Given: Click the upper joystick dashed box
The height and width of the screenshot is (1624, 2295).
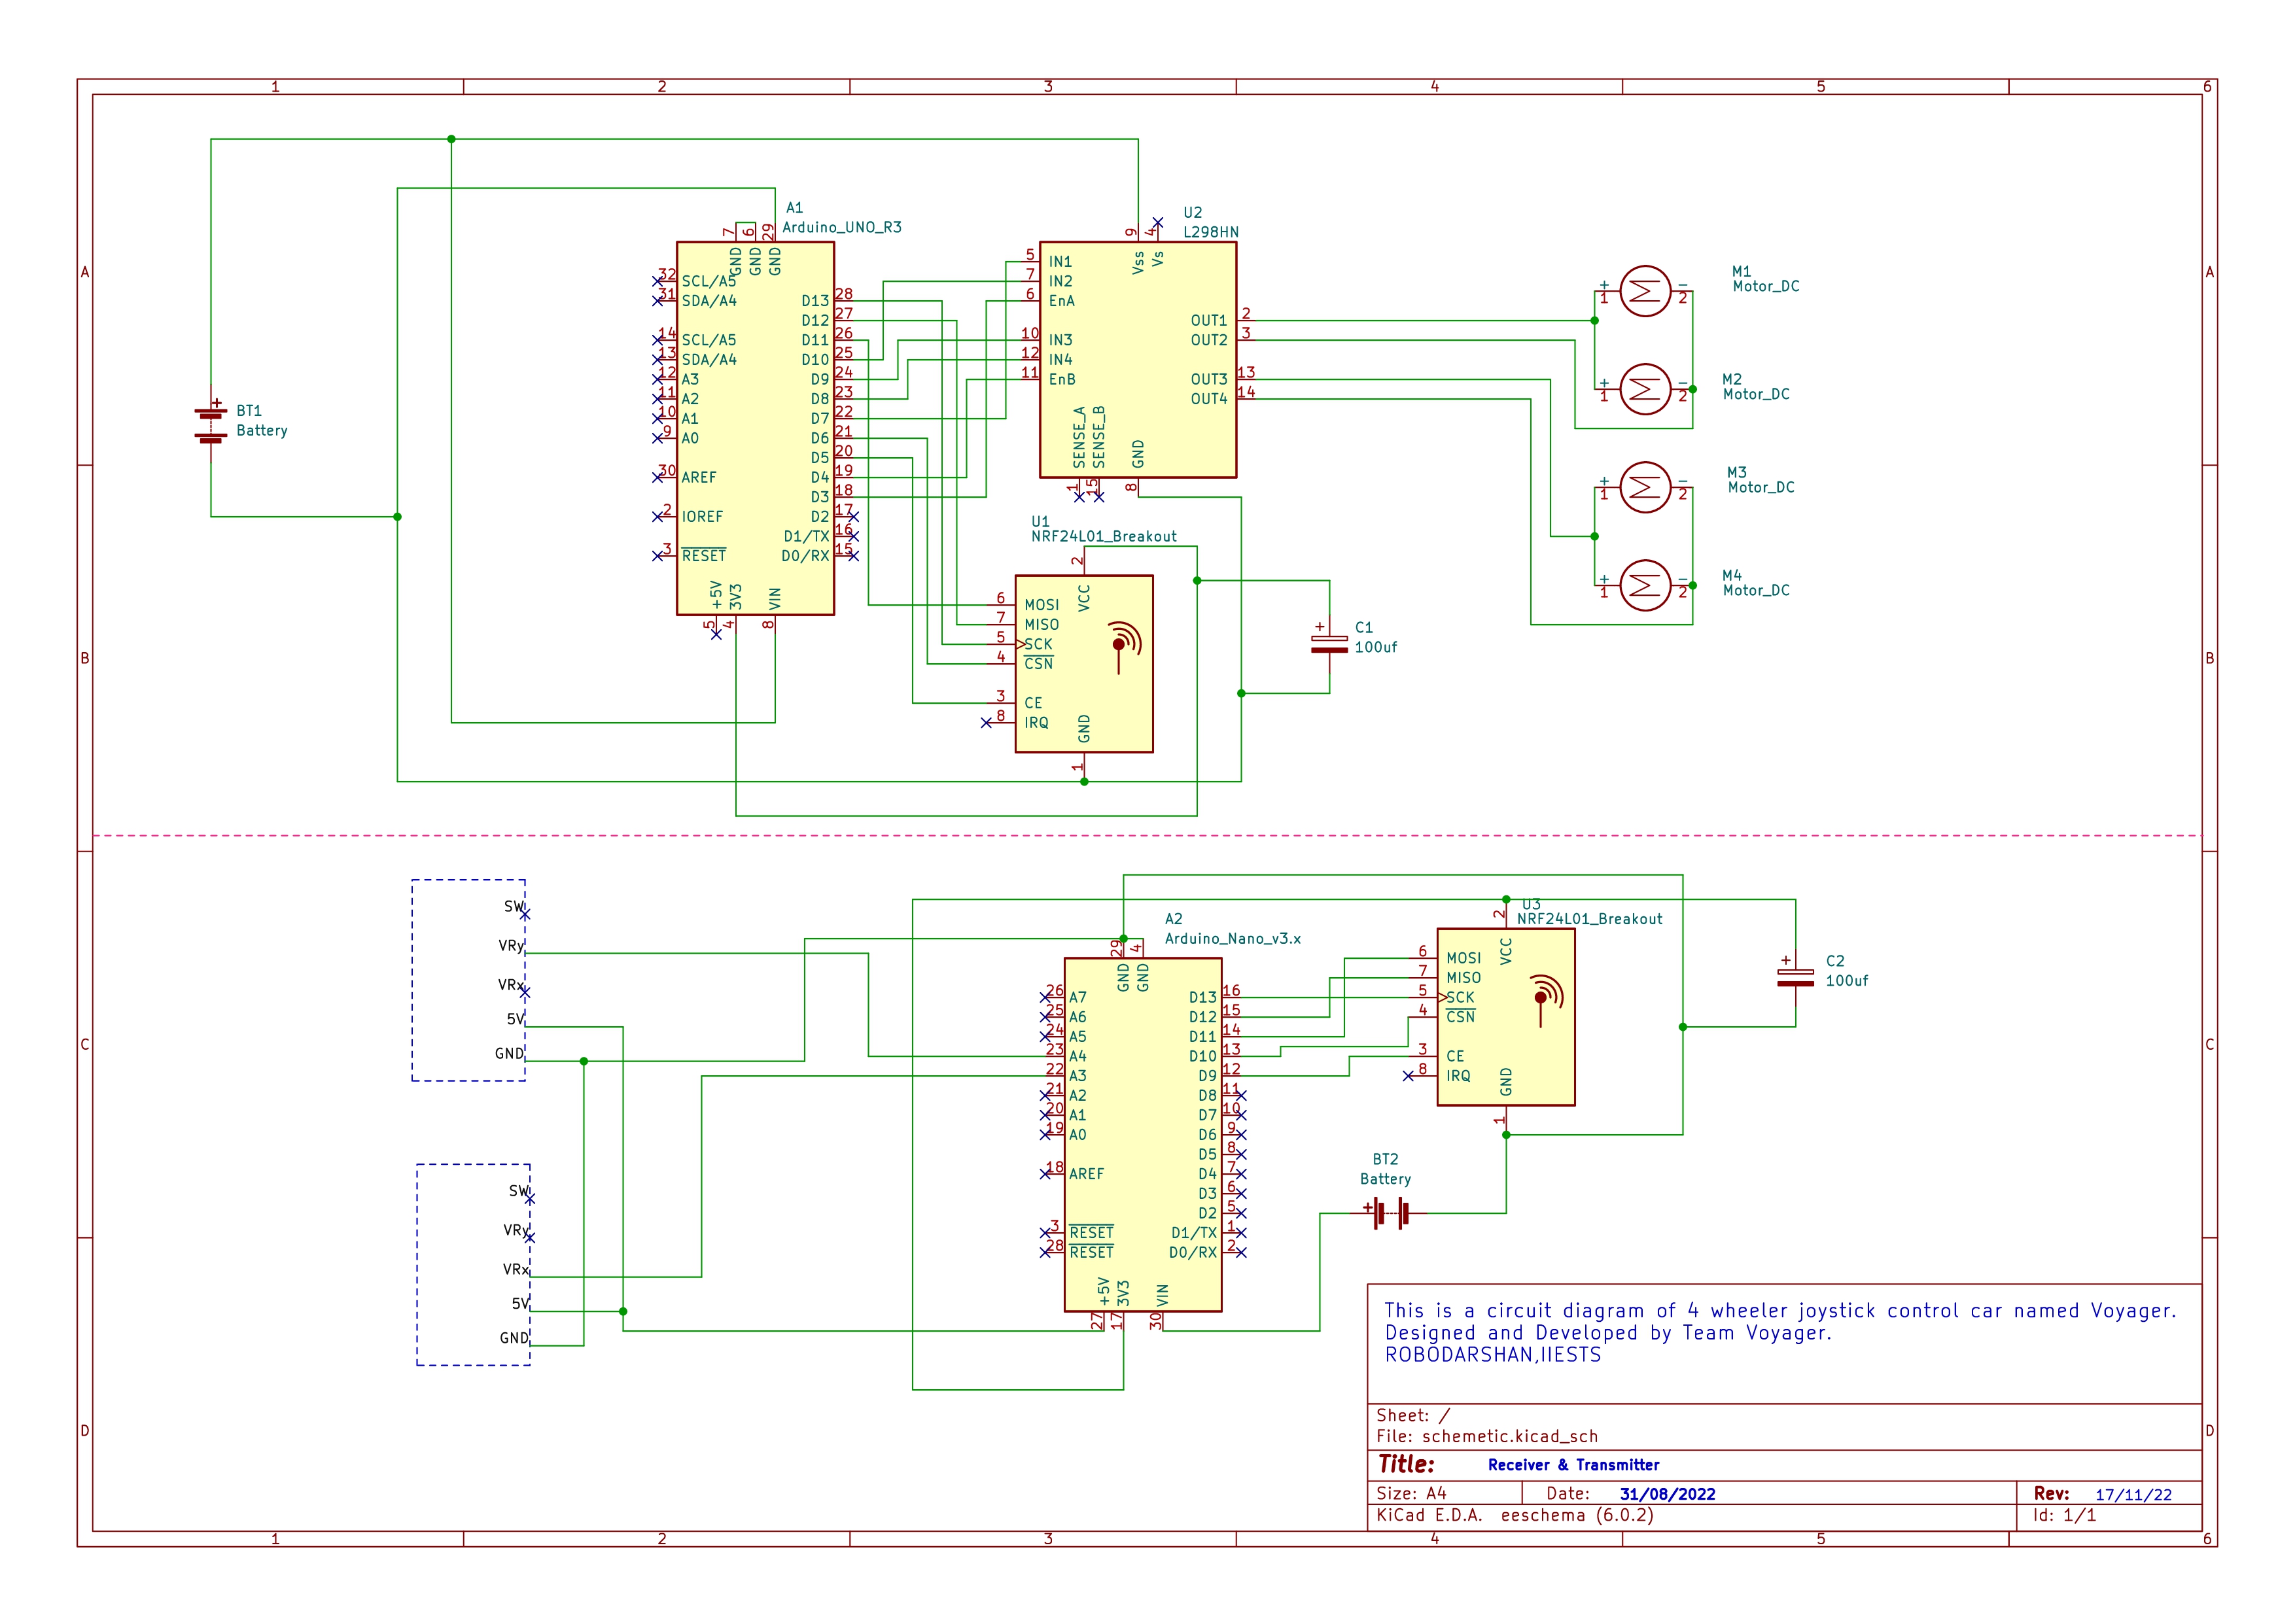Looking at the screenshot, I should pyautogui.click(x=468, y=980).
